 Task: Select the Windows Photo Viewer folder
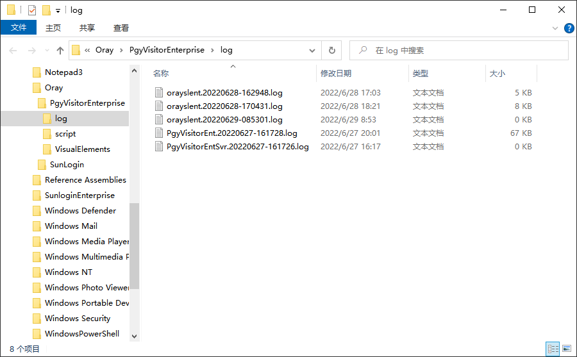[87, 288]
